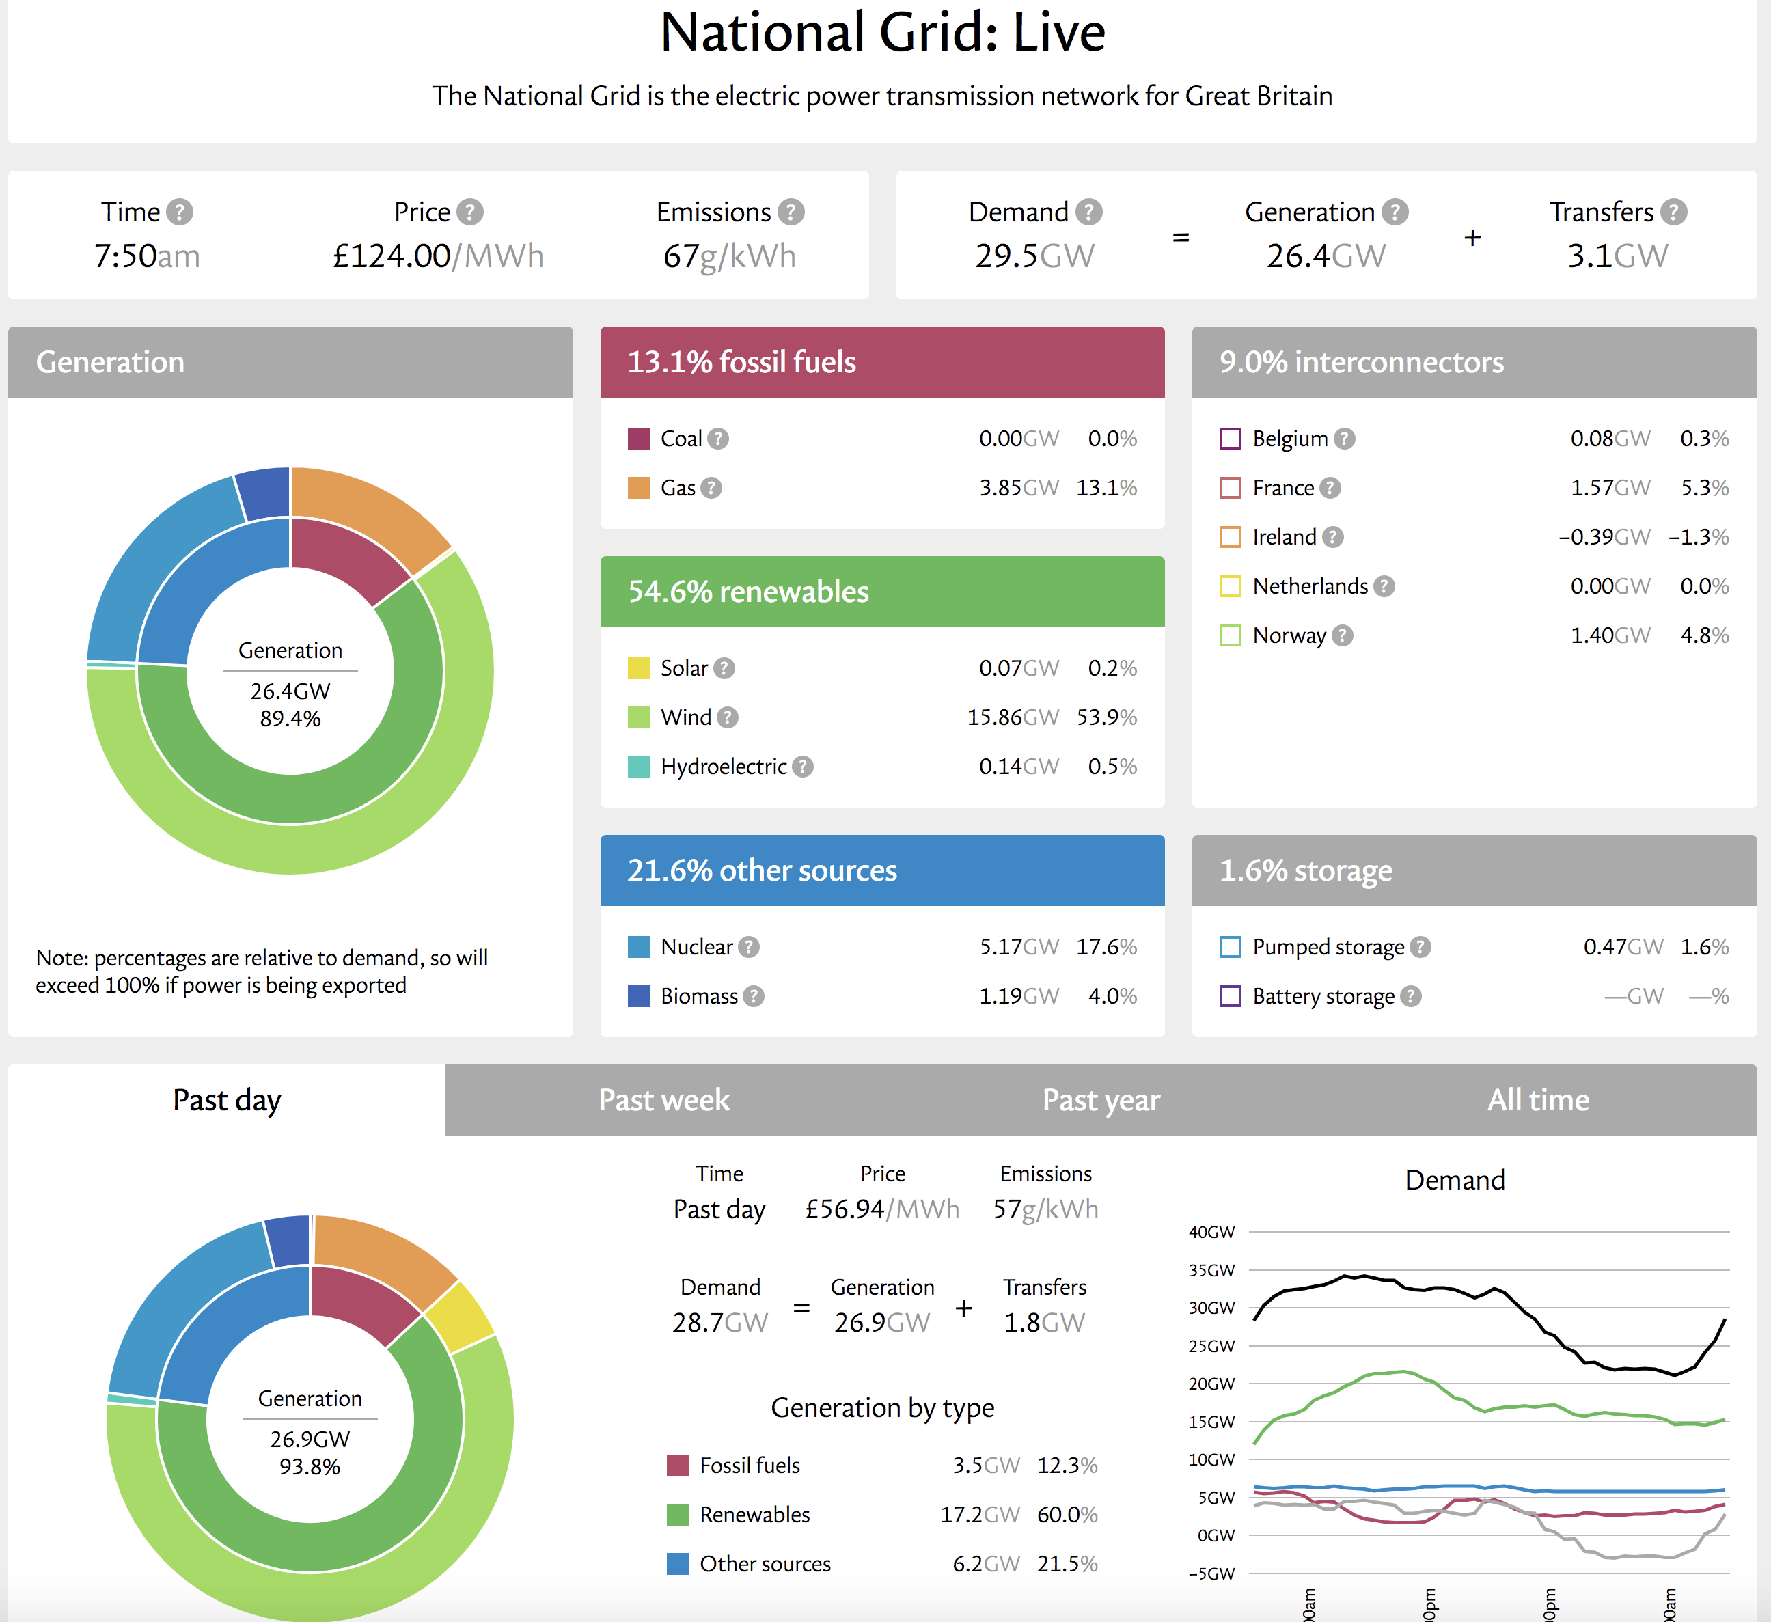Screen dimensions: 1771x1622
Task: Open the Past year tab
Action: coord(1101,1100)
